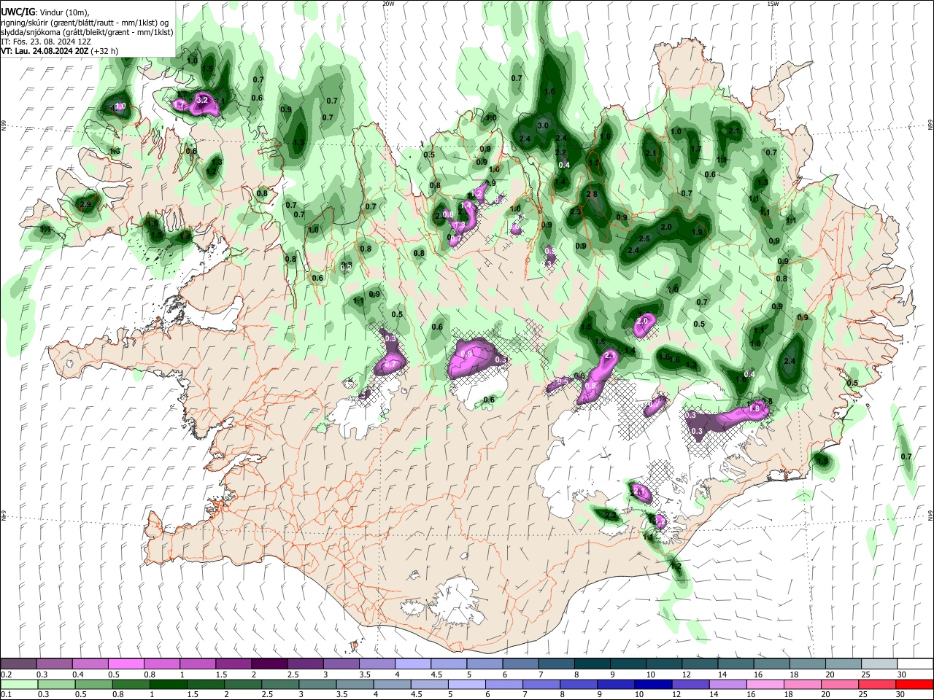
Task: Pick the light gray 25 swatch in snow legend
Action: [879, 664]
